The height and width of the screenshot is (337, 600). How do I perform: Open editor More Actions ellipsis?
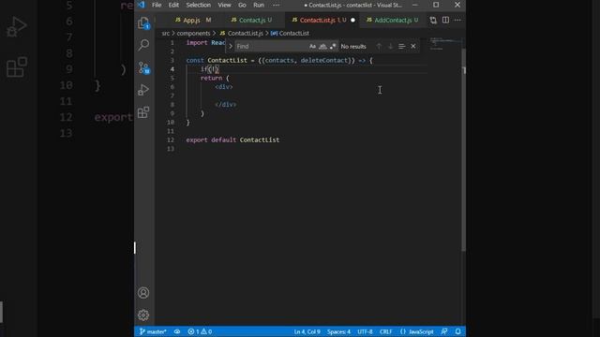[x=457, y=20]
